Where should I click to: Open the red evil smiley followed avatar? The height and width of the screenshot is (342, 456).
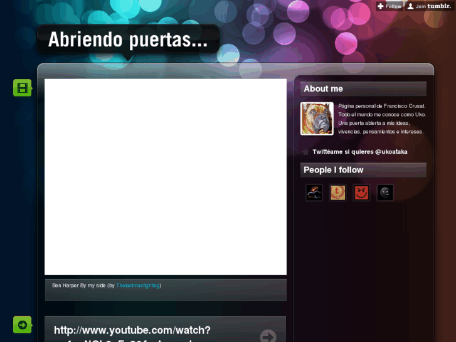pos(361,193)
